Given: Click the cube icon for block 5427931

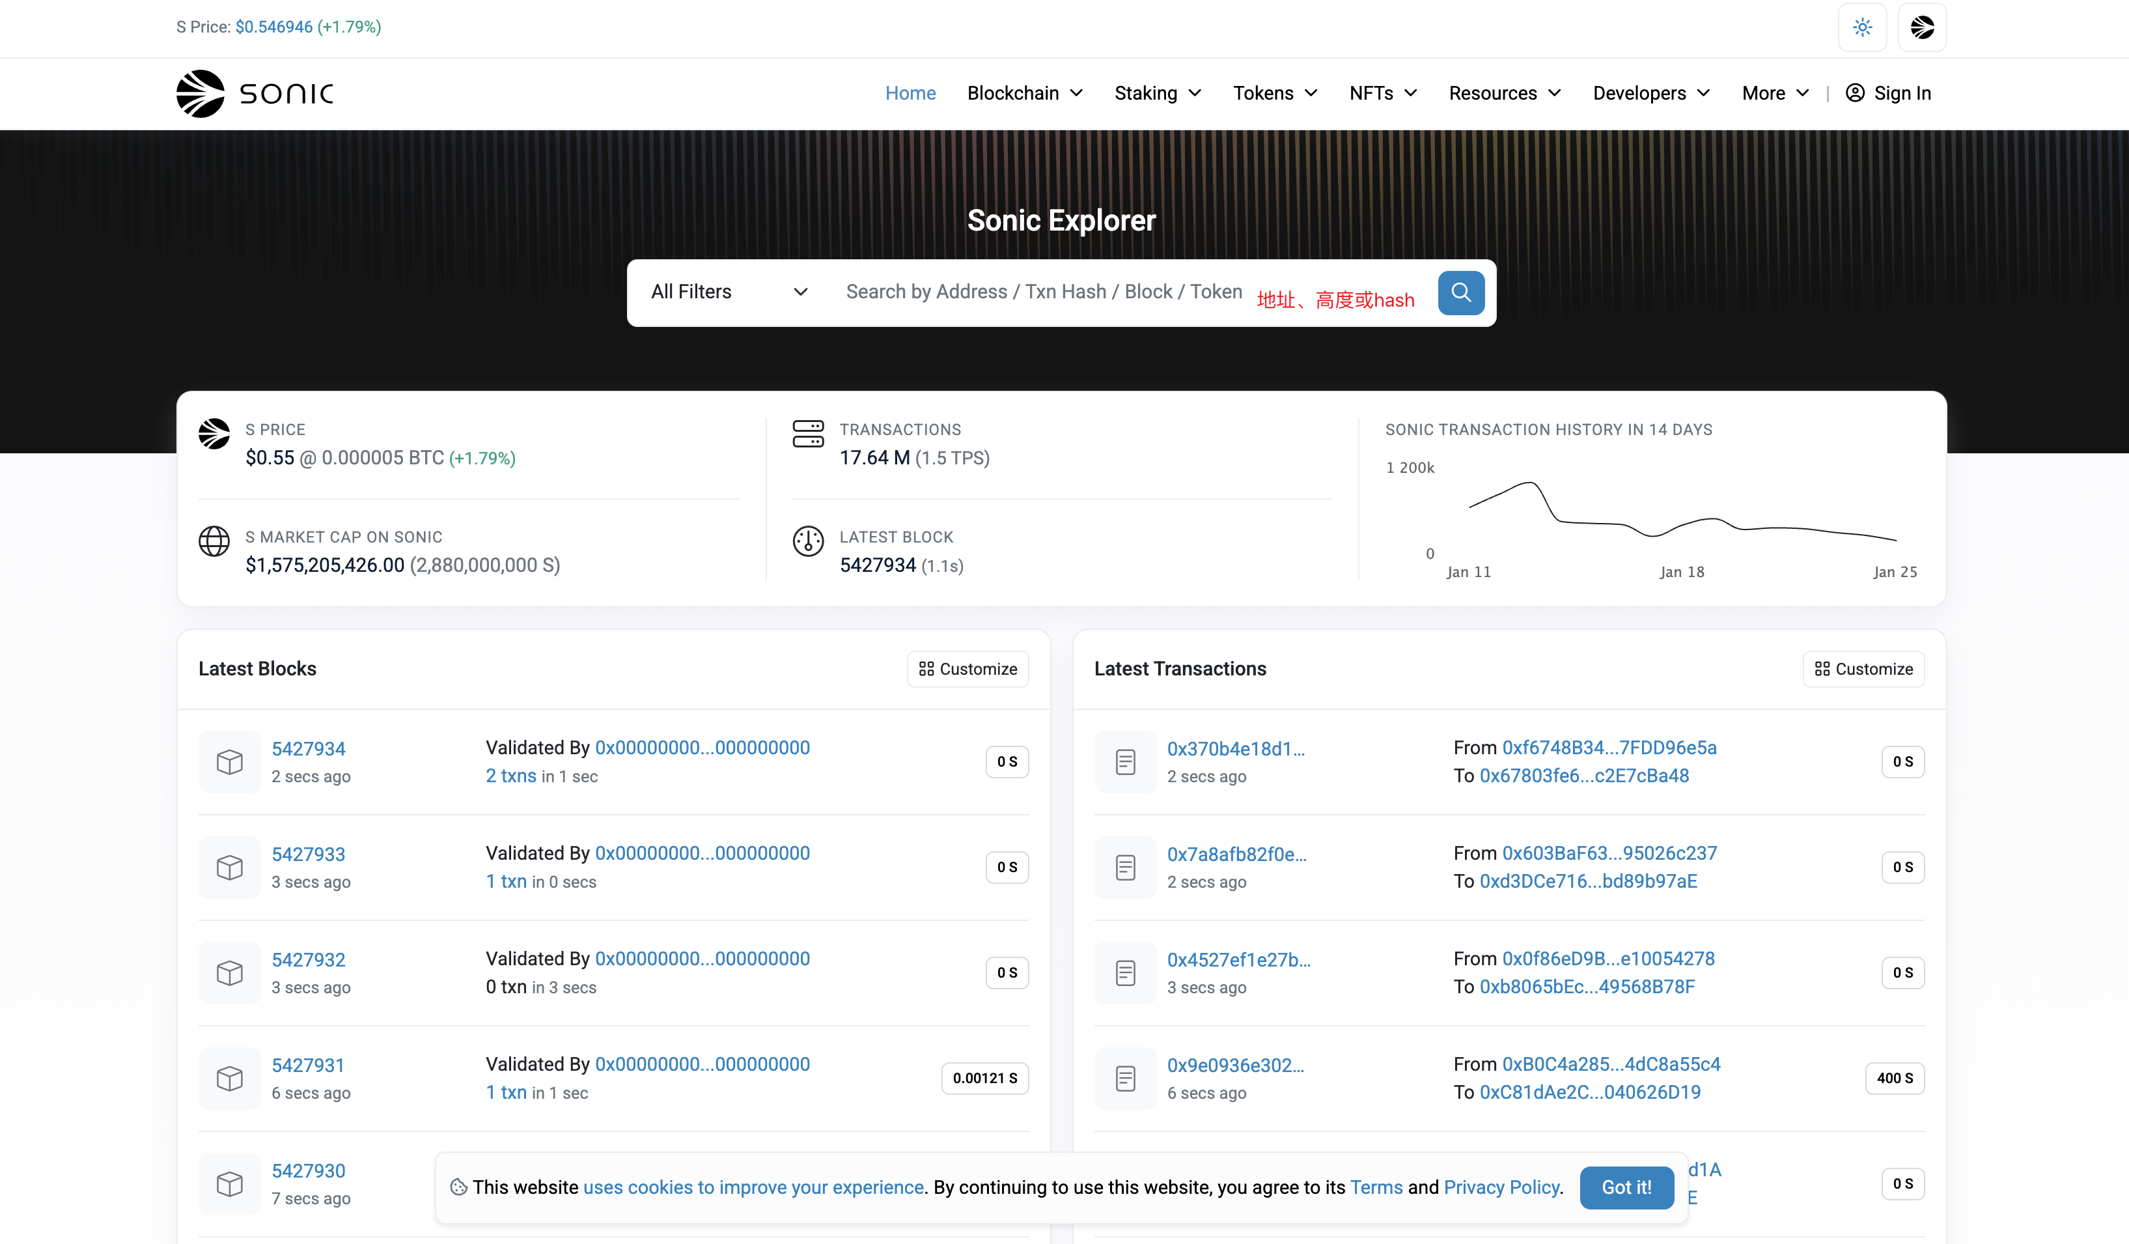Looking at the screenshot, I should [230, 1079].
